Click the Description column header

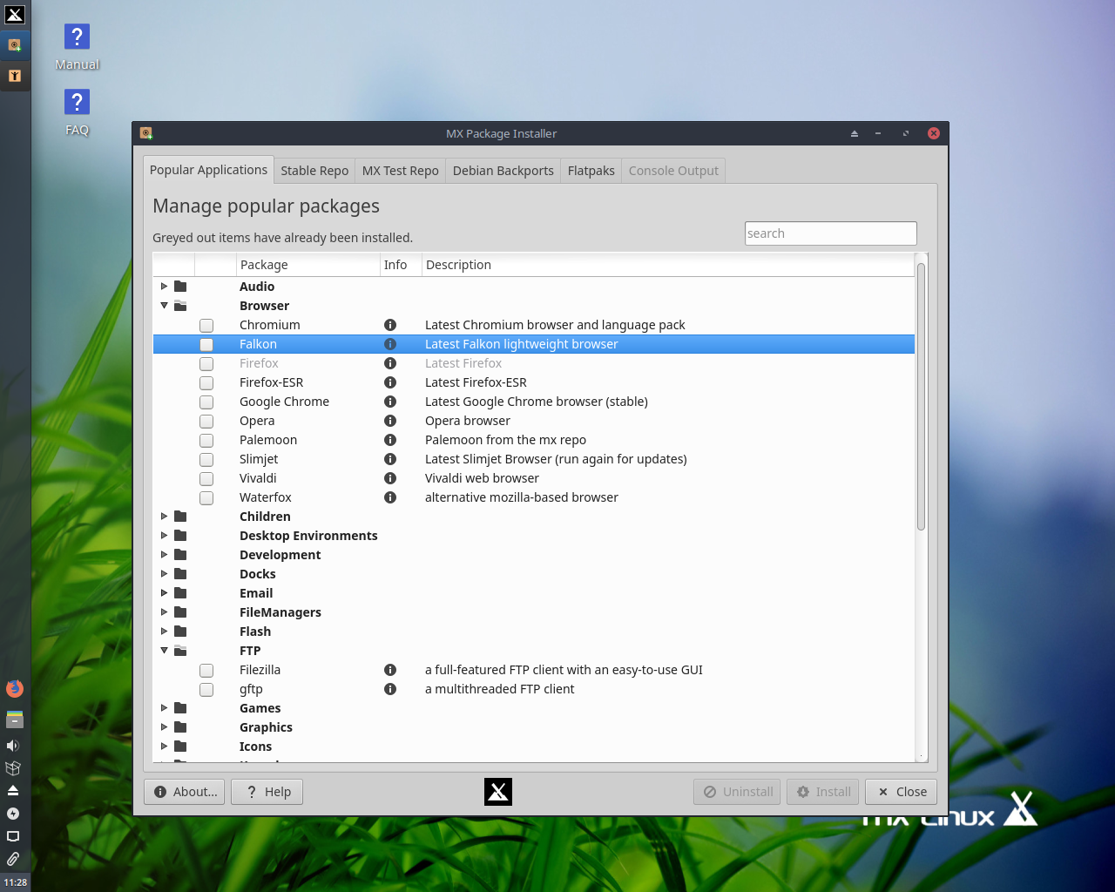pyautogui.click(x=668, y=265)
